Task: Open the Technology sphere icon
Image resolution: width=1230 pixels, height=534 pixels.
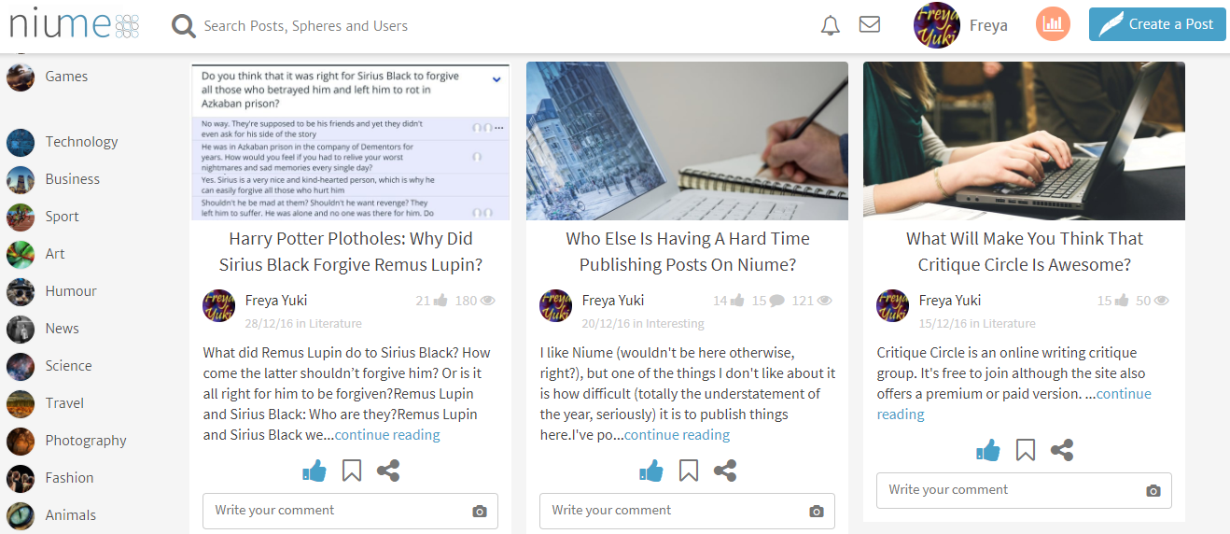Action: pyautogui.click(x=21, y=143)
